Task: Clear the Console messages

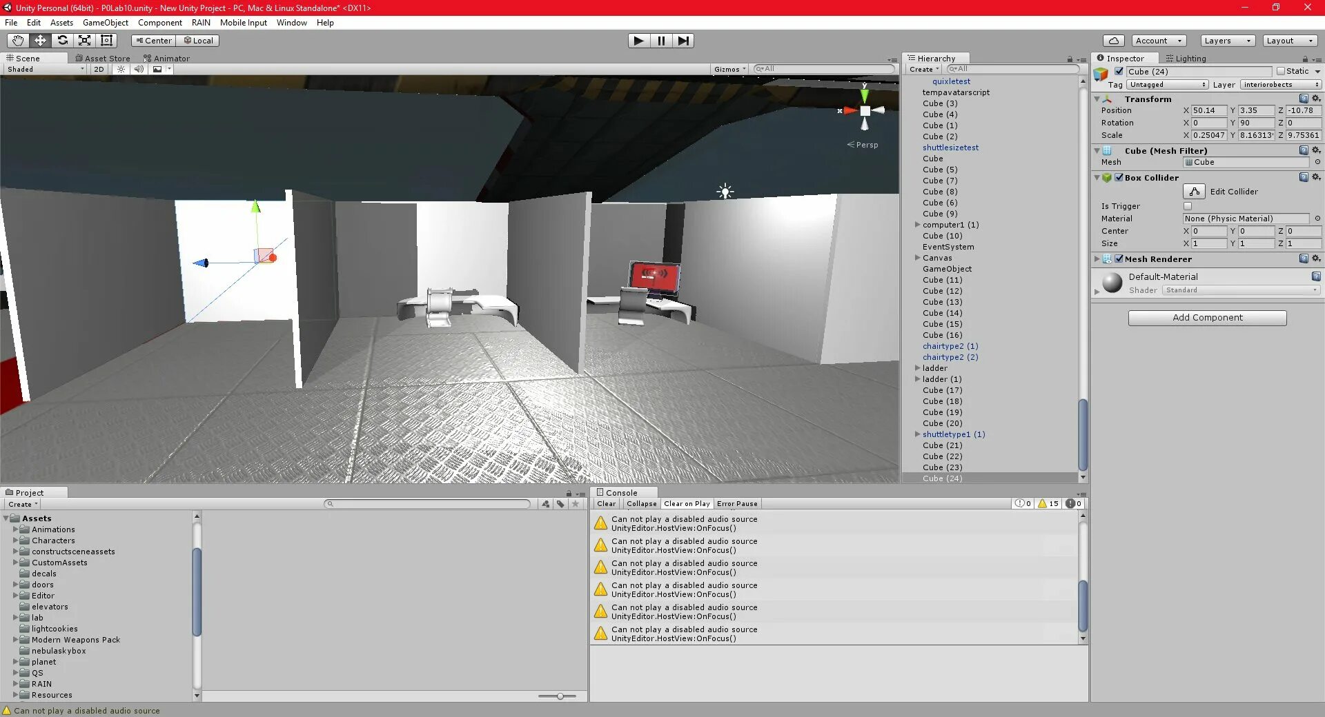Action: [x=607, y=504]
